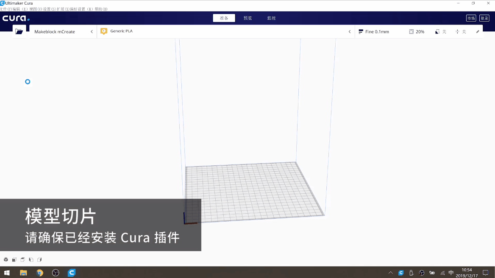The image size is (495, 278).
Task: Open the 帮助(H) menu
Action: pos(101,9)
